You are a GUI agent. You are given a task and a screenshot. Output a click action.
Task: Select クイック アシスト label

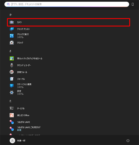tap(23, 29)
